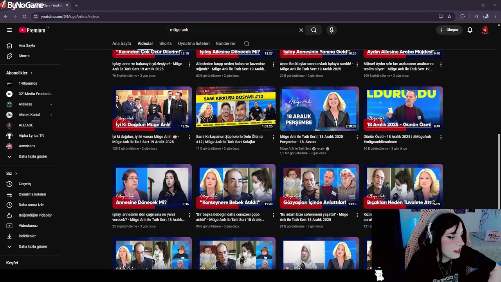Open title Bu adam bize cehennemi yaşattı
This screenshot has height=282, width=501.
314,217
